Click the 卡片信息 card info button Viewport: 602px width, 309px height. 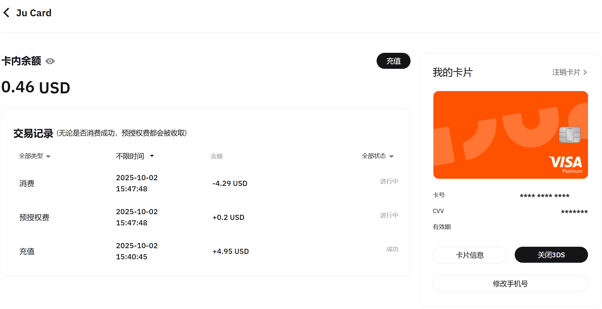point(470,255)
